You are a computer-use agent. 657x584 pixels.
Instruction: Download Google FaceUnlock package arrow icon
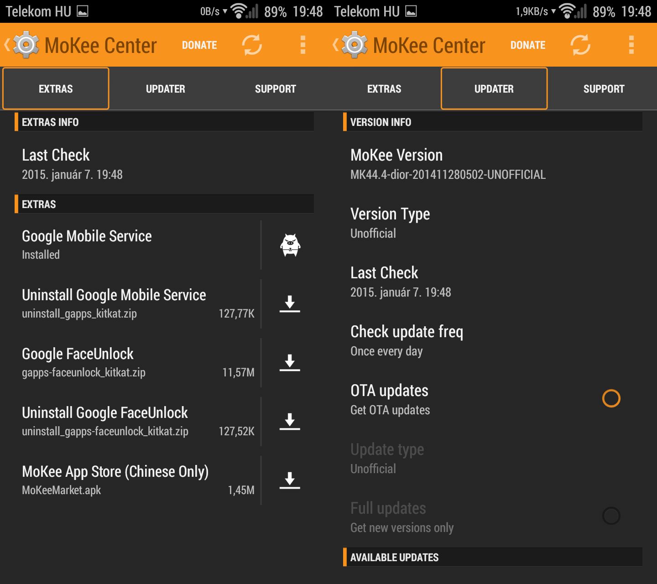pyautogui.click(x=290, y=362)
